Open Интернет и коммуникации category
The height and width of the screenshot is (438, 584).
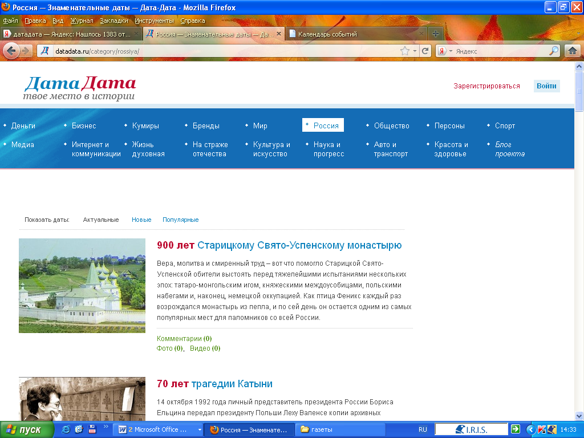(96, 149)
